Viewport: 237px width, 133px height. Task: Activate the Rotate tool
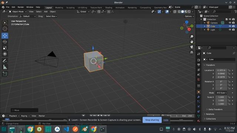click(5, 42)
